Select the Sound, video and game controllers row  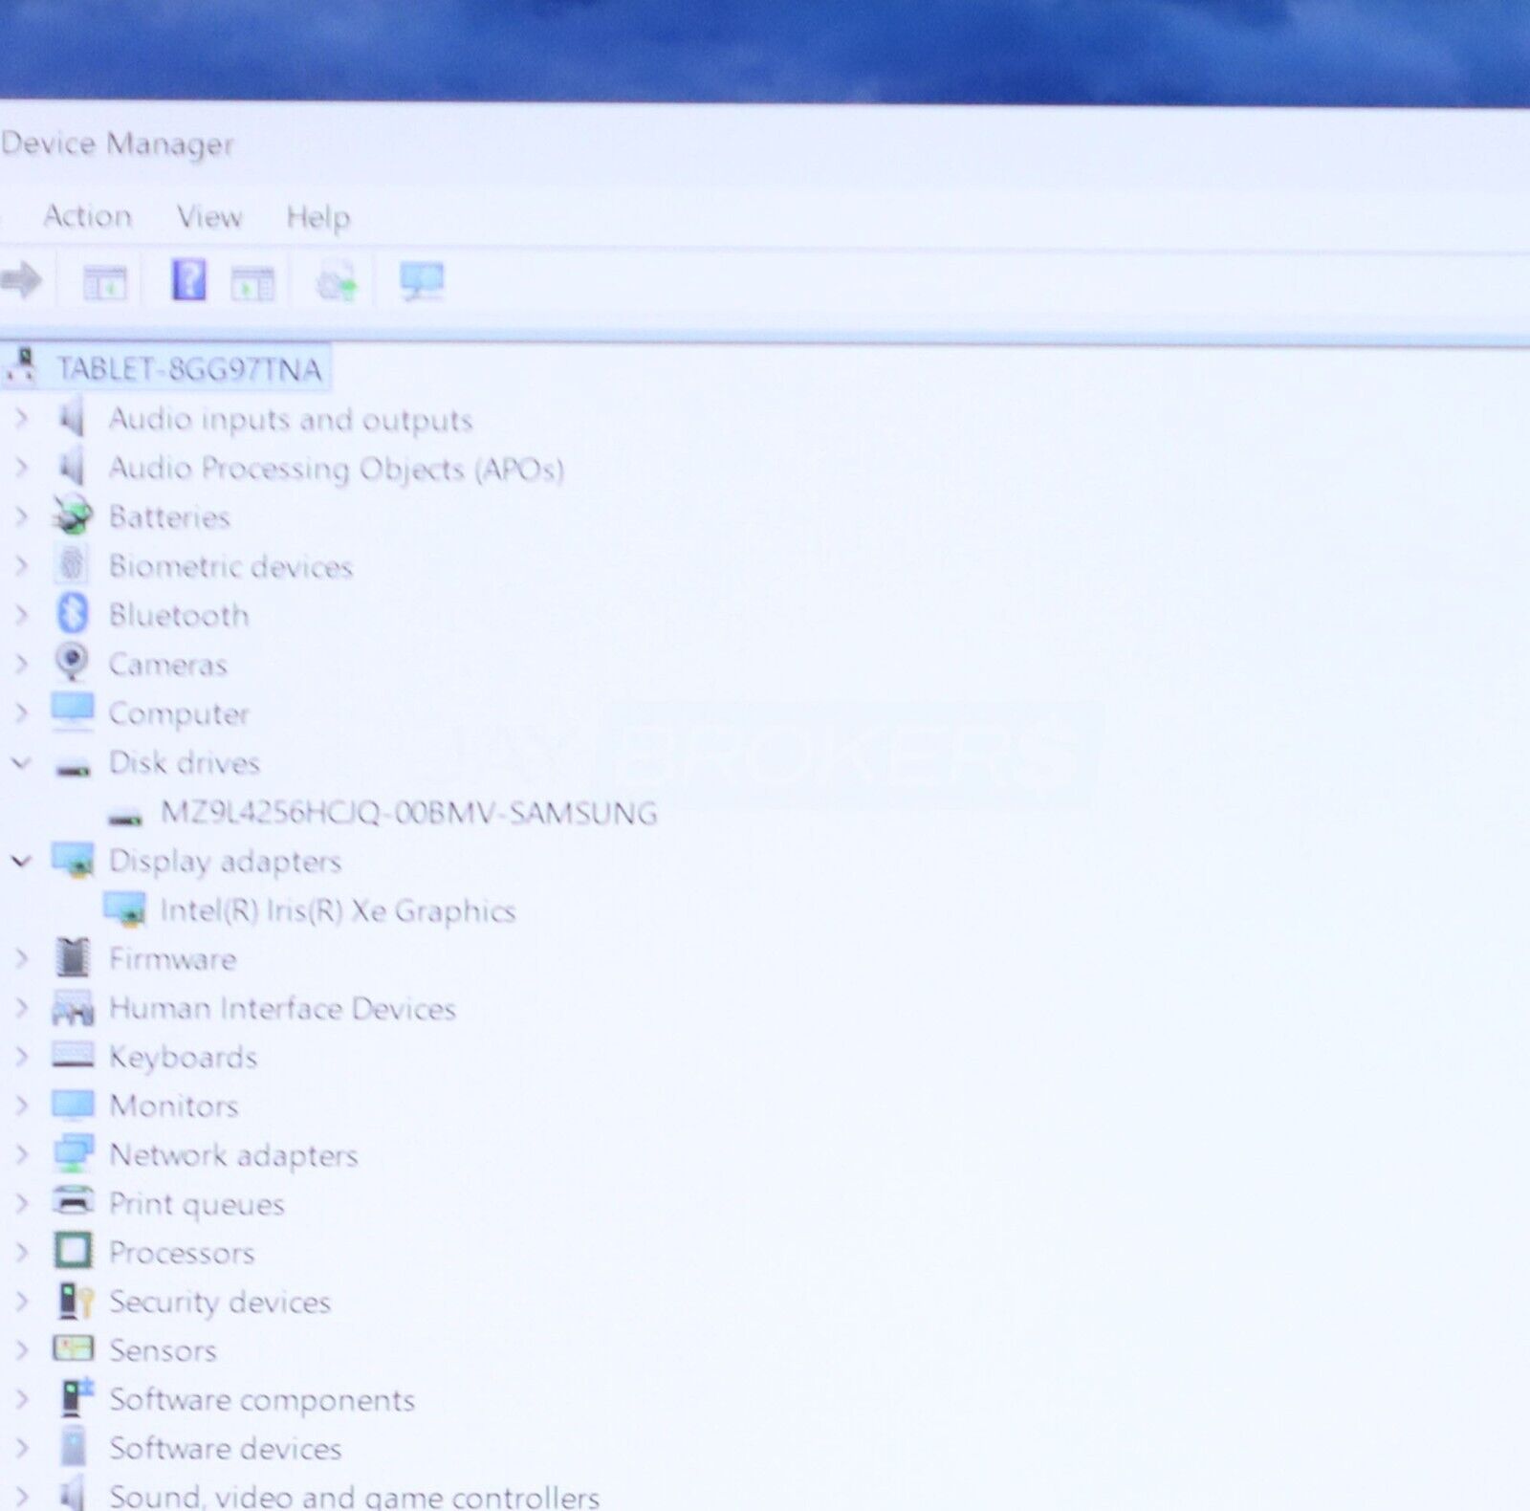354,1497
